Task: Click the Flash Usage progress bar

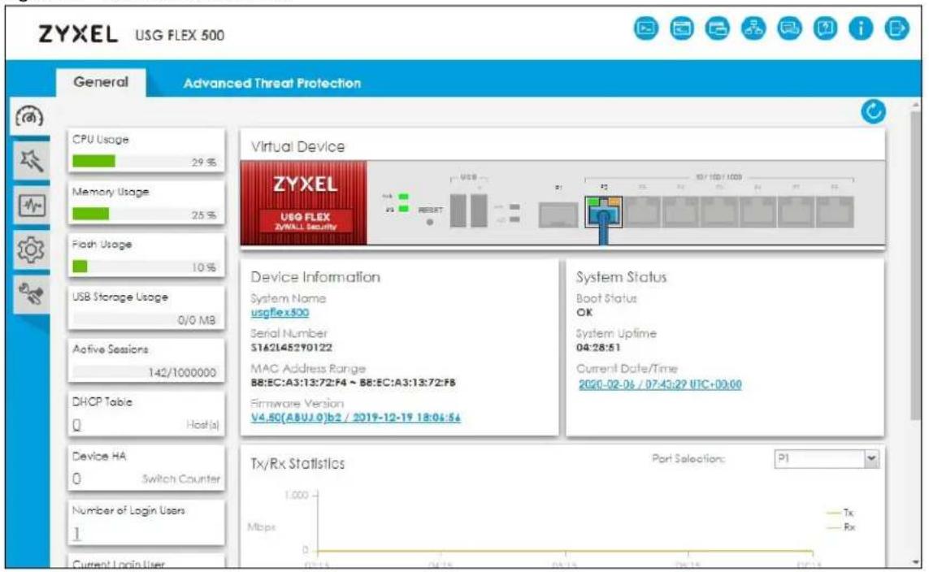Action: pyautogui.click(x=145, y=266)
